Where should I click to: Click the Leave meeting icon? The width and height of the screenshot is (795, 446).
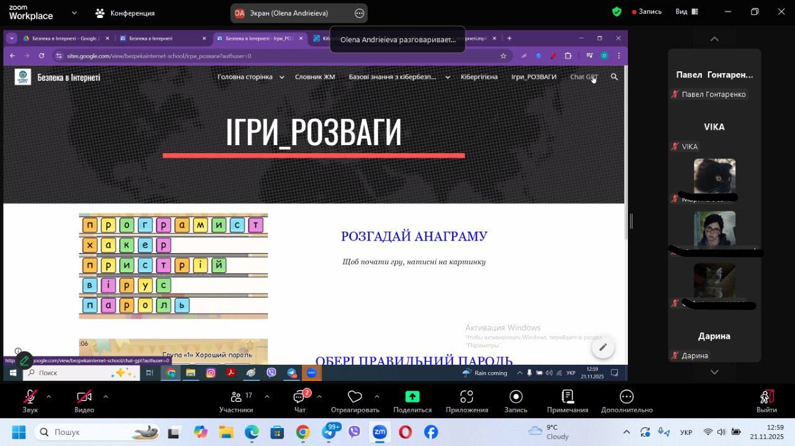tap(766, 397)
